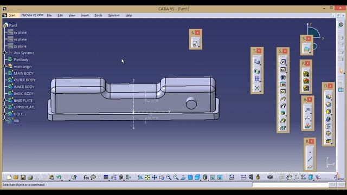Click the Normal View icon
Image resolution: width=347 pixels, height=195 pixels.
[x=183, y=177]
